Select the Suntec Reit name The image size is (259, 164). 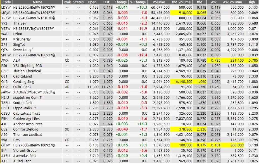pos(23,103)
